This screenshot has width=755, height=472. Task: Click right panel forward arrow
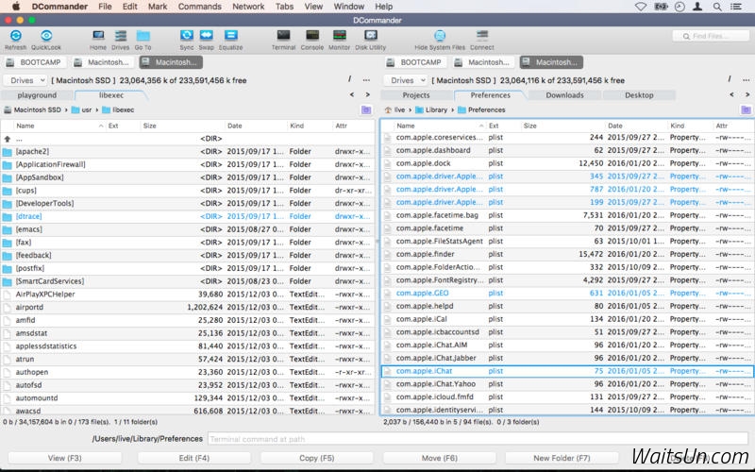(747, 95)
